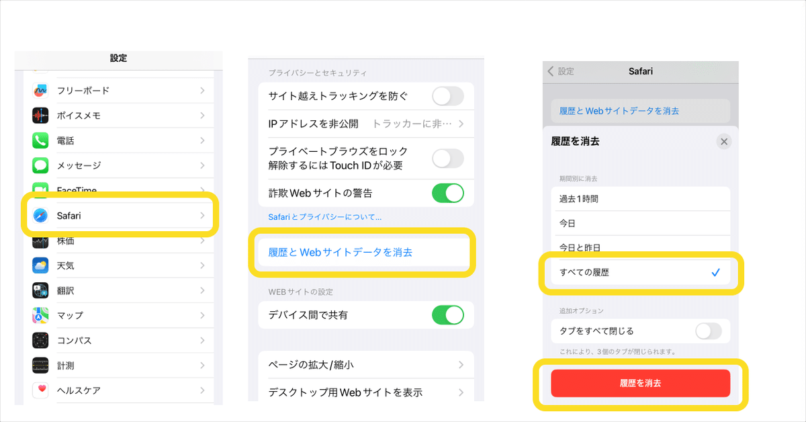The image size is (806, 422).
Task: Open chevron on 天気 row
Action: [202, 265]
